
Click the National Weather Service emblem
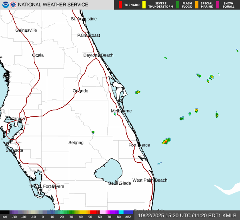pos(13,5)
